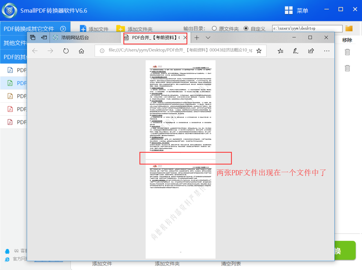Open the 菜单 menu grid icon

[x=289, y=10]
